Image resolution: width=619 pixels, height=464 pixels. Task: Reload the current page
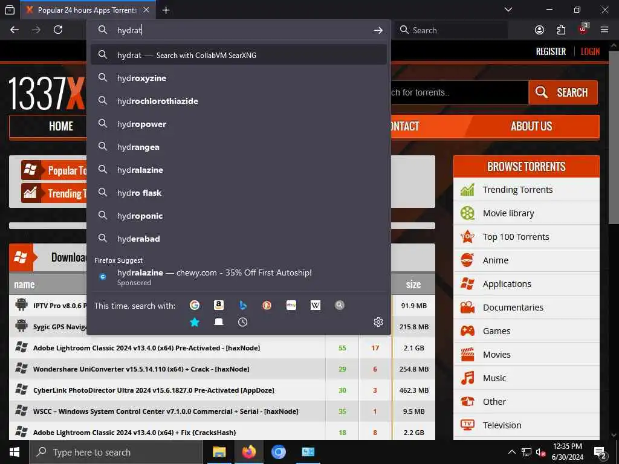click(x=58, y=30)
